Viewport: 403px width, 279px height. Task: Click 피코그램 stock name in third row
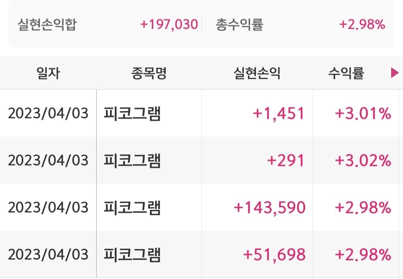(132, 207)
